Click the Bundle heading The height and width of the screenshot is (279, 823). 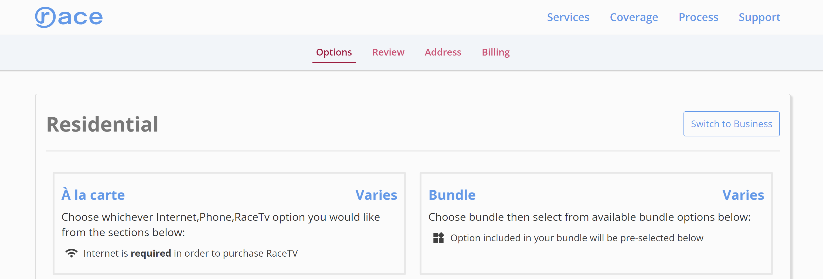coord(452,195)
